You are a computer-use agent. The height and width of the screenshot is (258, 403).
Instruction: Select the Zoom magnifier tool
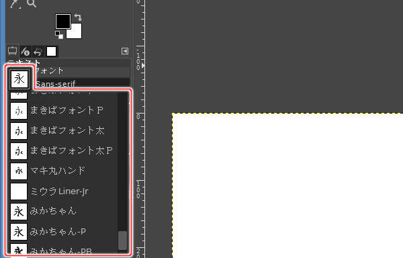tap(32, 3)
